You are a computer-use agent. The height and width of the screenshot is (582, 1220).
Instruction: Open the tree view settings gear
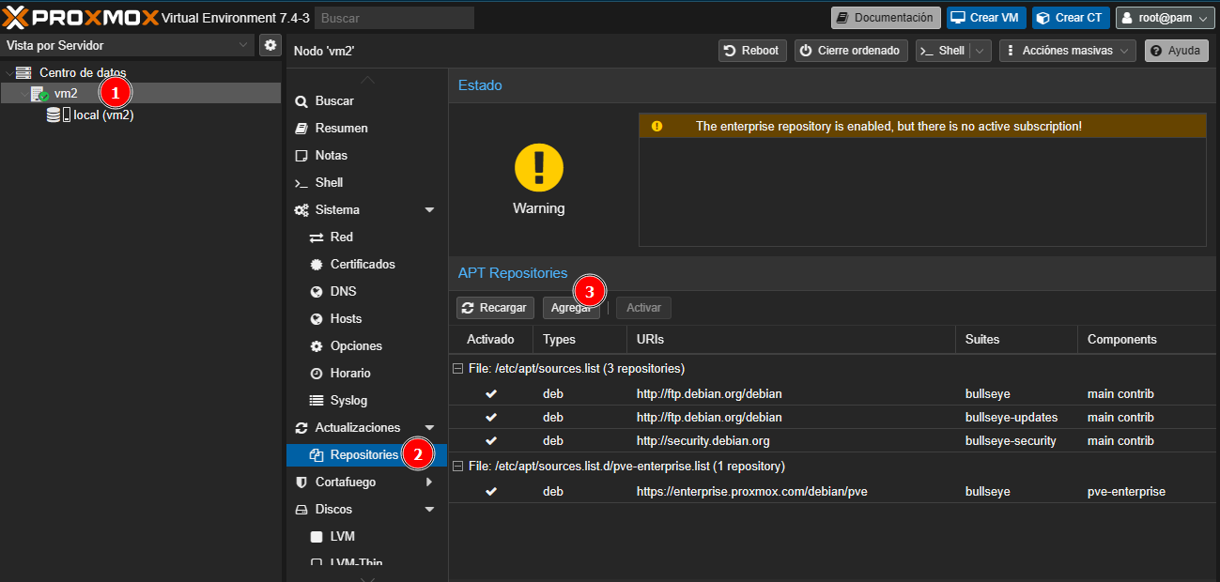(x=270, y=45)
